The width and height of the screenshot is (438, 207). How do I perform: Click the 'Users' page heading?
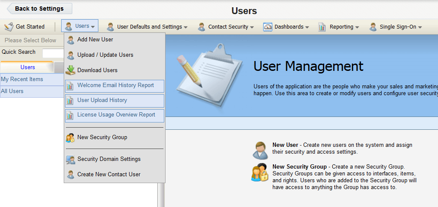[x=244, y=11]
